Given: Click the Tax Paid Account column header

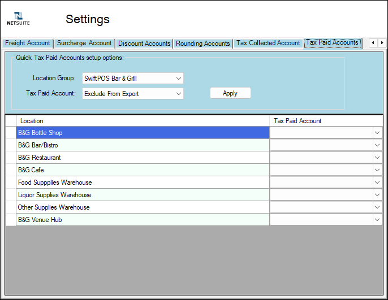Looking at the screenshot, I should click(x=325, y=121).
